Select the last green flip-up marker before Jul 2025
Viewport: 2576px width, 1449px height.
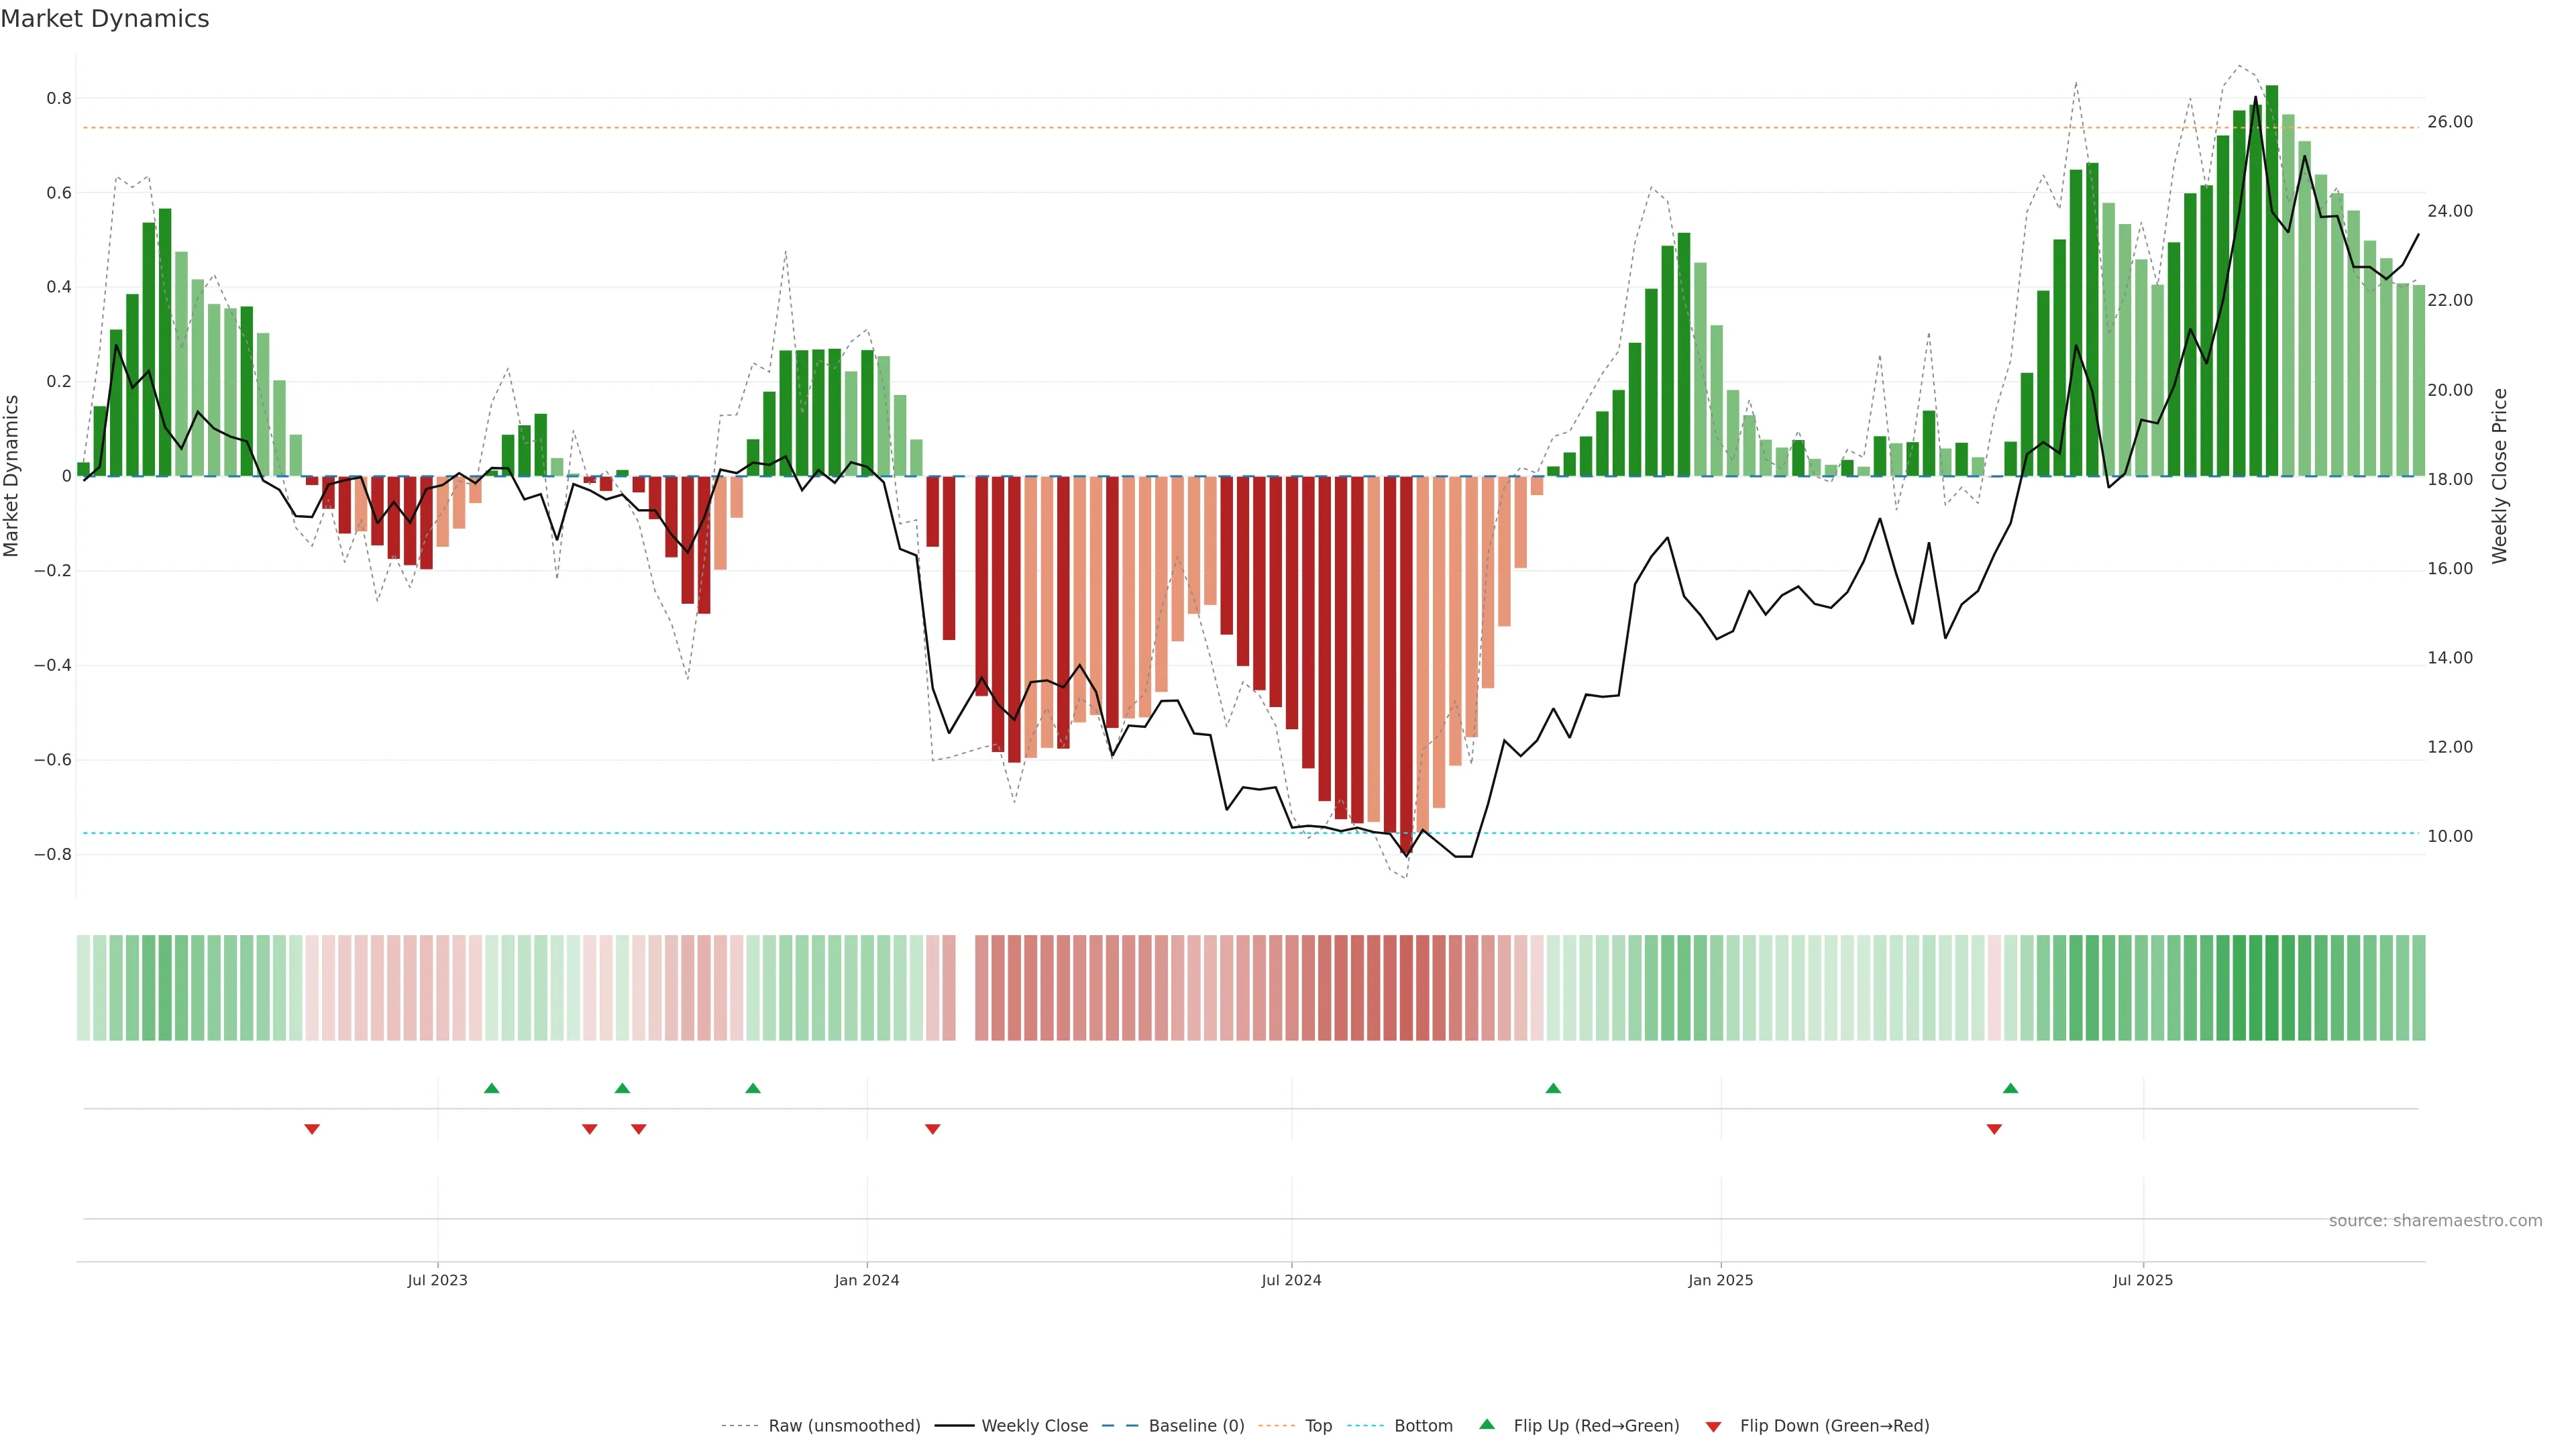[x=2010, y=1088]
